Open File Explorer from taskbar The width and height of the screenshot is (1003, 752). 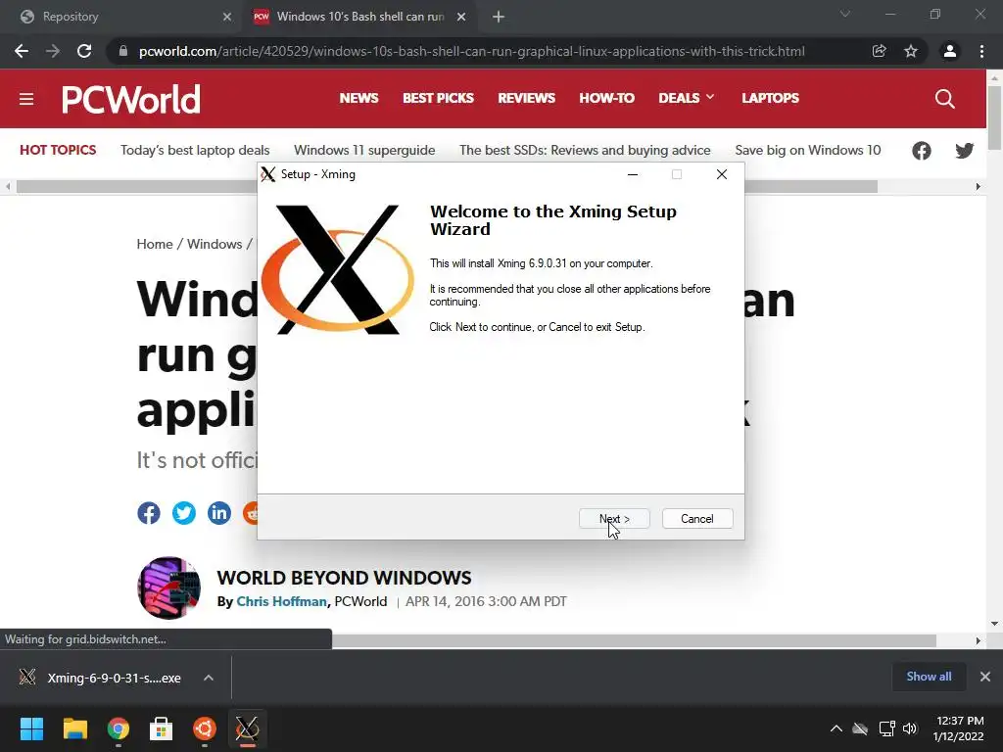(74, 728)
